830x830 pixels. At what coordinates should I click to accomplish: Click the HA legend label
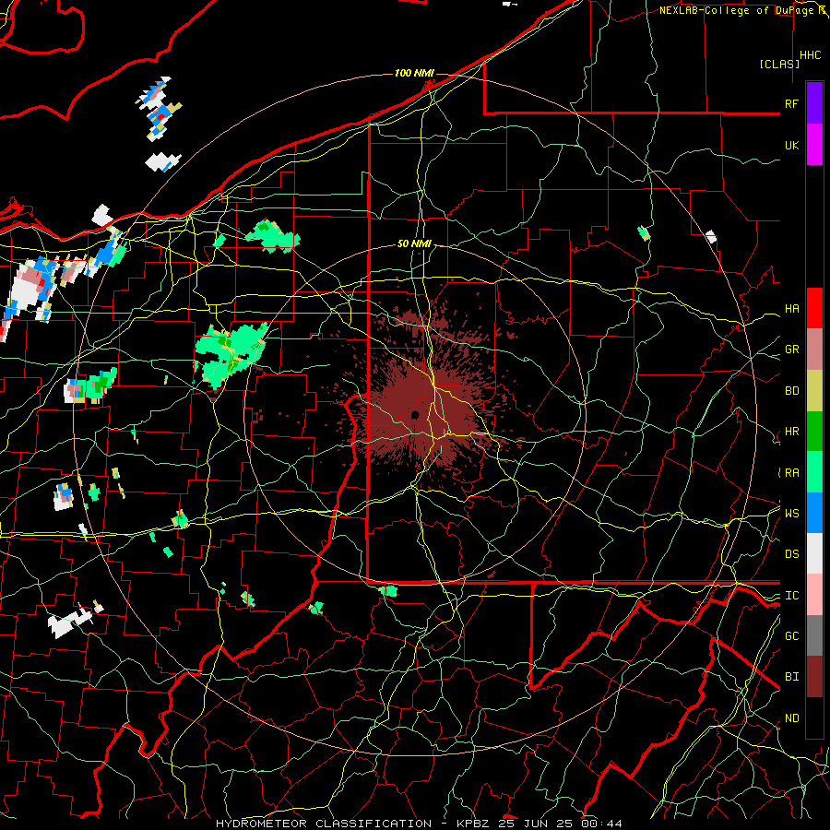pos(791,309)
